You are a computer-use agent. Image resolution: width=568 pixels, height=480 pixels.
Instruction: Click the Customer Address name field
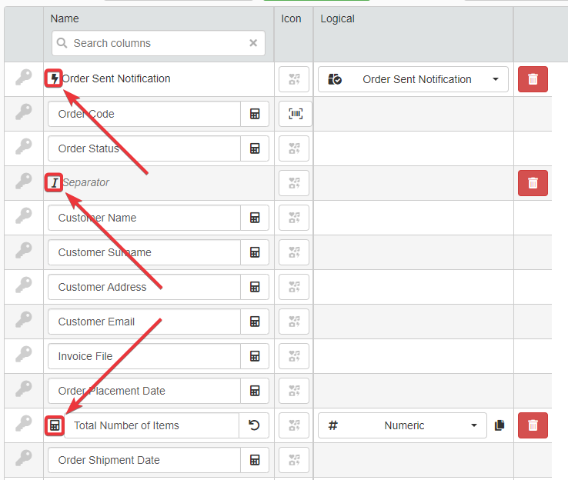pyautogui.click(x=144, y=287)
